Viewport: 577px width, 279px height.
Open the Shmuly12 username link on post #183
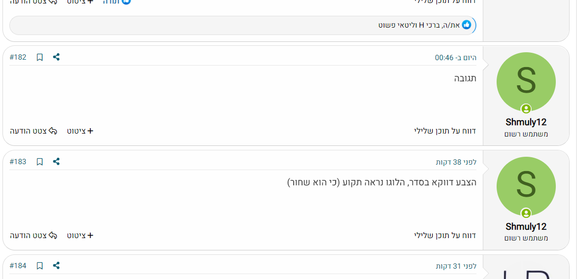coord(526,227)
